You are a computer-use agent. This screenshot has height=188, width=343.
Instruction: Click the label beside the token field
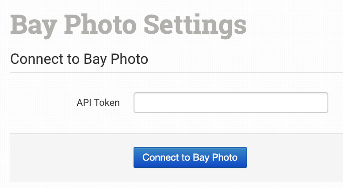pos(98,103)
